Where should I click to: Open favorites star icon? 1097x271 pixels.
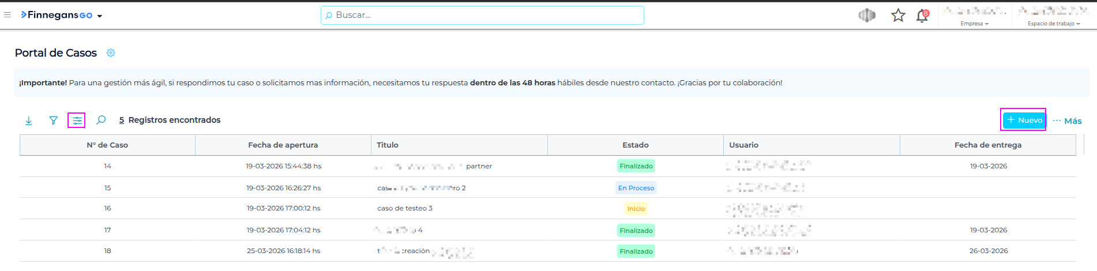click(x=897, y=16)
